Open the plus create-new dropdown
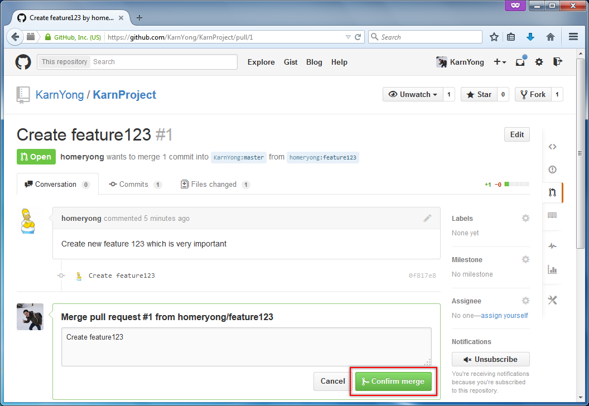Screen dimensions: 589x406 tap(500, 62)
